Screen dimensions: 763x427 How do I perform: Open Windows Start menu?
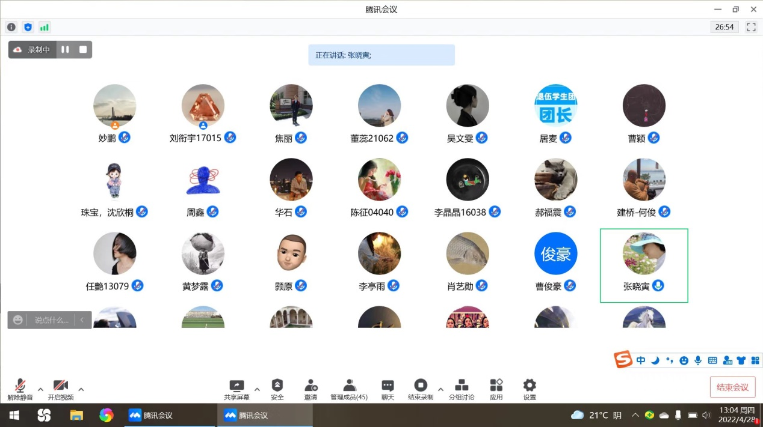14,415
